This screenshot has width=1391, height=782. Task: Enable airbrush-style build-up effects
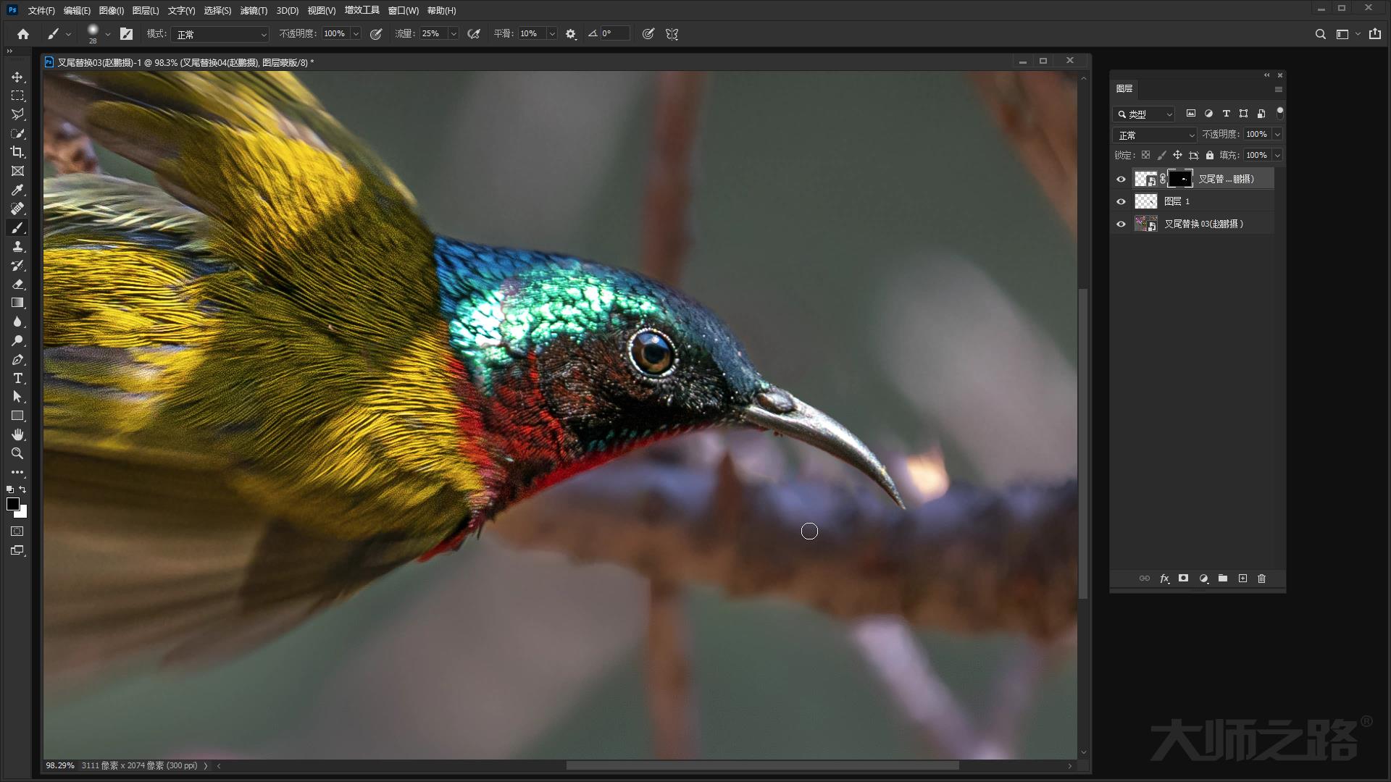pyautogui.click(x=474, y=33)
